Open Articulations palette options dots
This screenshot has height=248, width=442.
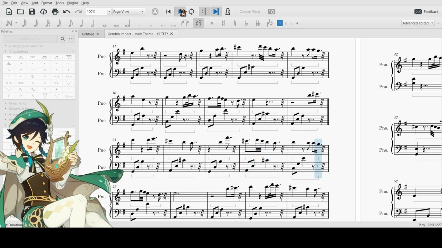click(72, 51)
